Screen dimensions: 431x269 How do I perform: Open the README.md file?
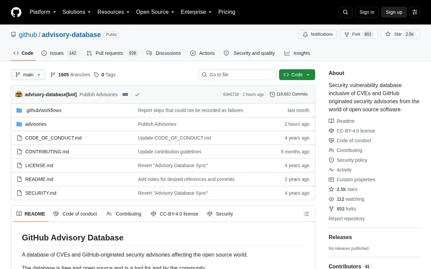click(39, 179)
